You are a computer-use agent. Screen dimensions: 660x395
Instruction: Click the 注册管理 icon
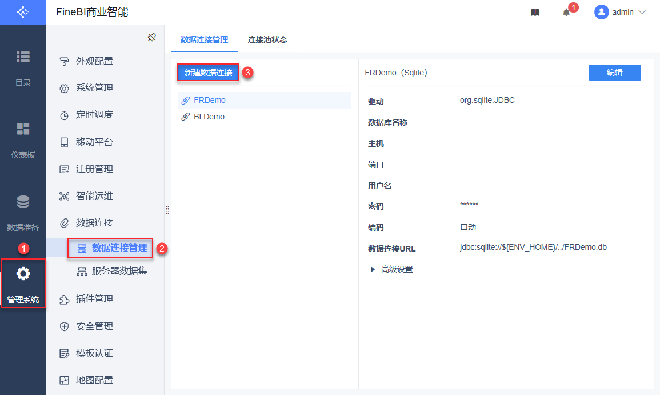tap(64, 169)
